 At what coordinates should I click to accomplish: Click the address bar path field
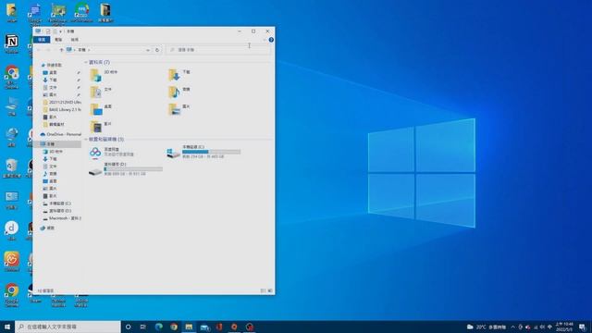point(108,50)
